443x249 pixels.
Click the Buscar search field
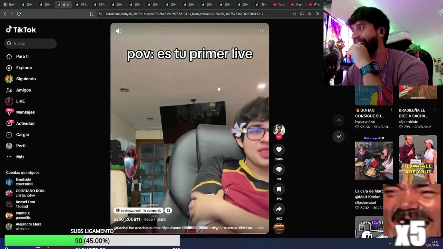pos(31,44)
